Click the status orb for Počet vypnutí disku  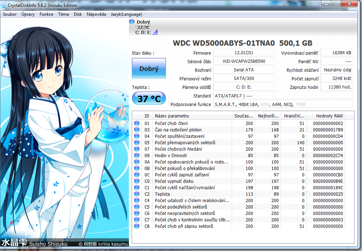[137, 181]
